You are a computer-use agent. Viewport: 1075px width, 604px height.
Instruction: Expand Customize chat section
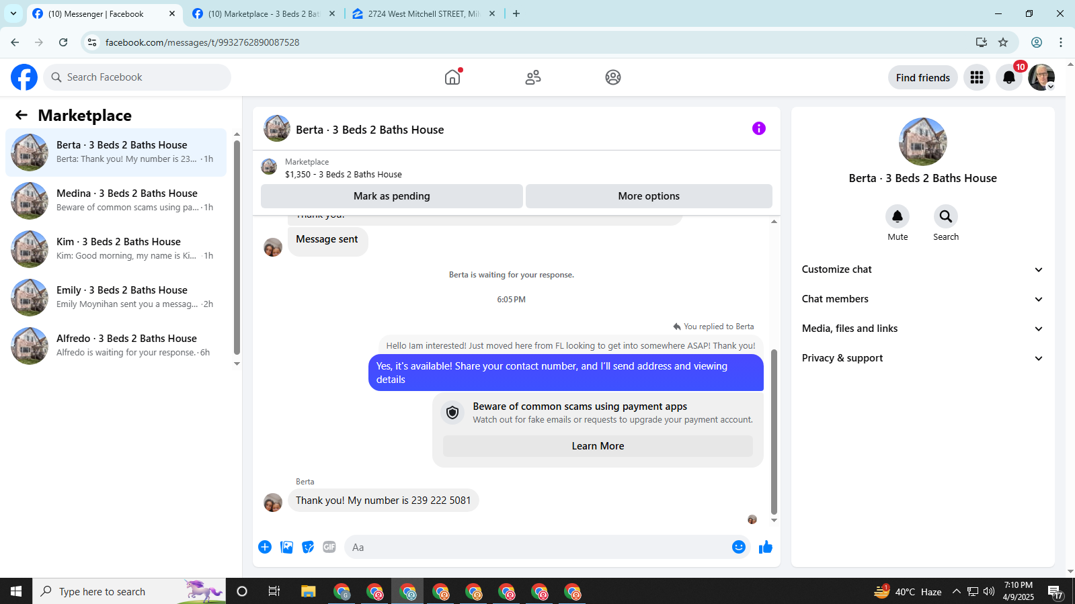click(922, 269)
